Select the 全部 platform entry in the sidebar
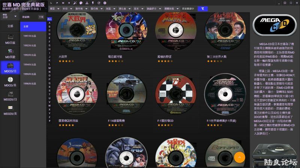 (x=10, y=26)
